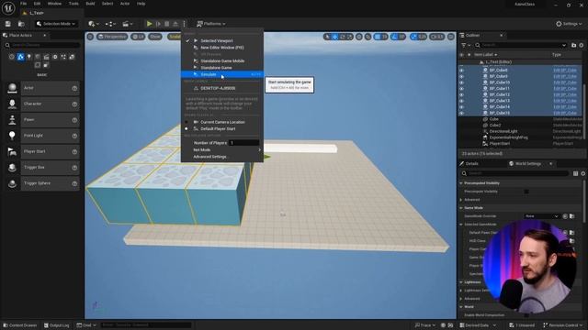
Task: Click the Player Start flag icon
Action: point(12,151)
